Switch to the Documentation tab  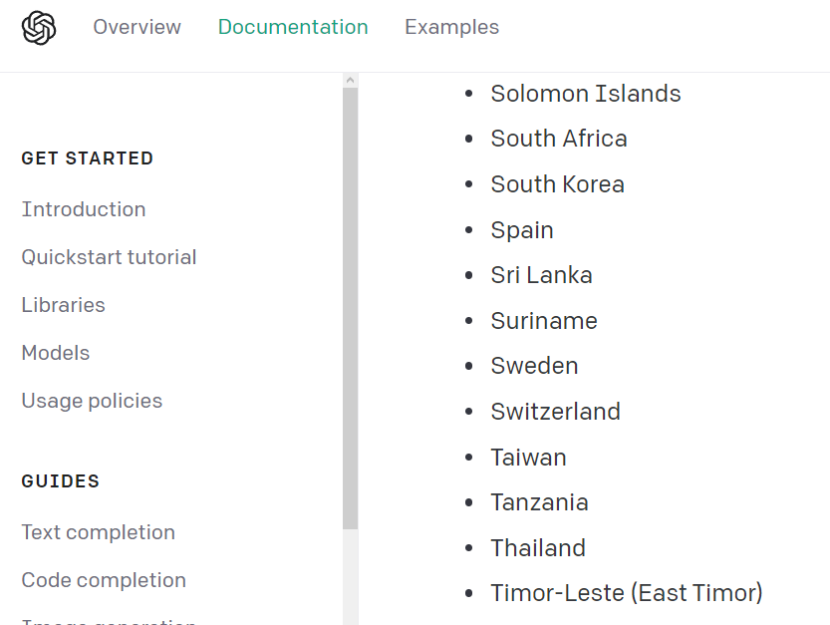click(x=293, y=28)
